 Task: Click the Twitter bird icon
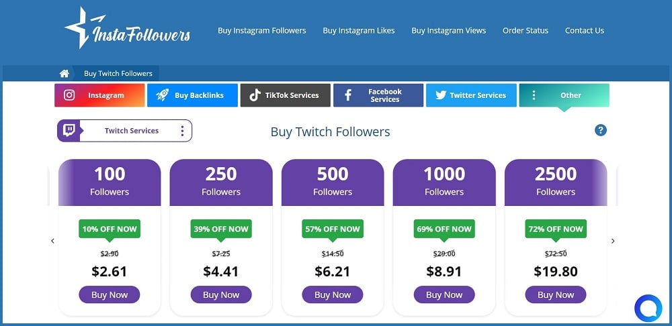click(441, 95)
